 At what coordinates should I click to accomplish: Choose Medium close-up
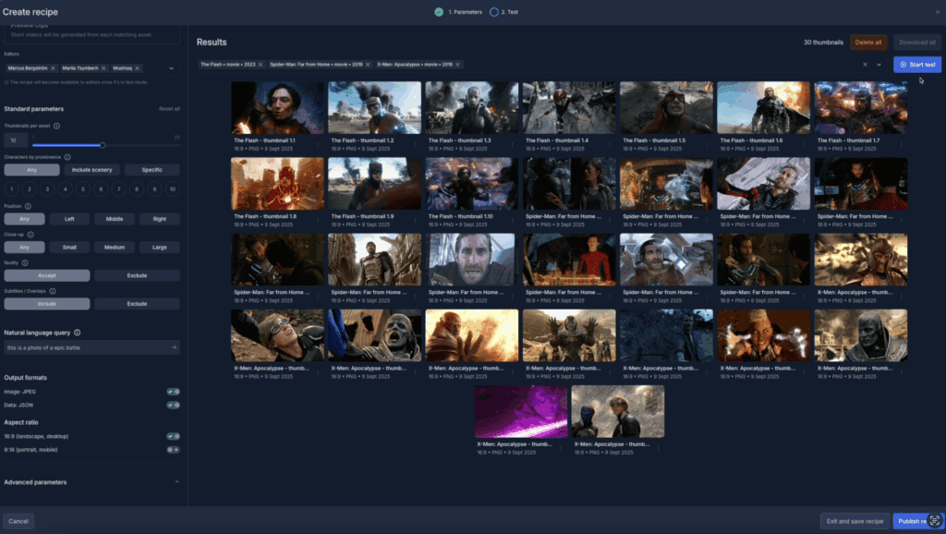coord(114,248)
